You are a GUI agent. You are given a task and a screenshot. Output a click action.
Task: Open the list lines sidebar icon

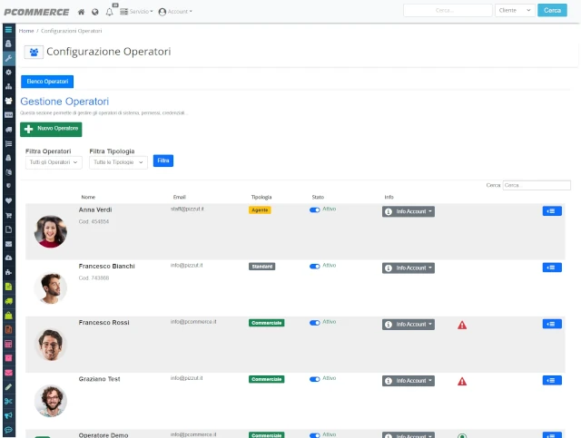[8, 143]
